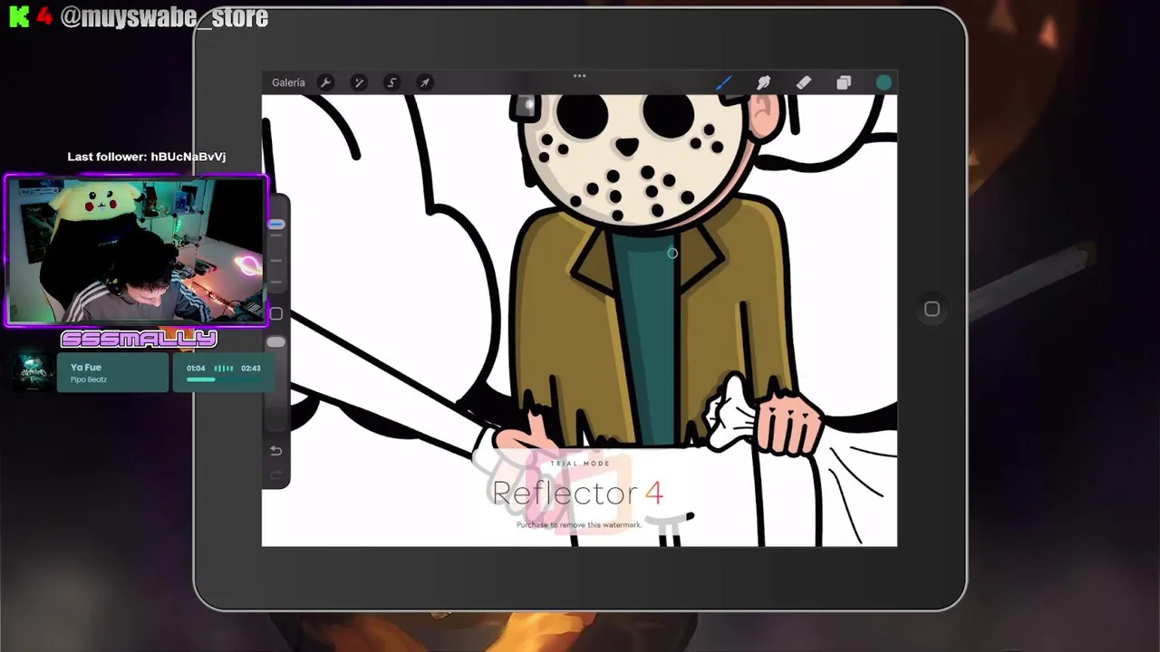This screenshot has width=1160, height=652.
Task: Select the Smudge finger tool
Action: point(763,82)
